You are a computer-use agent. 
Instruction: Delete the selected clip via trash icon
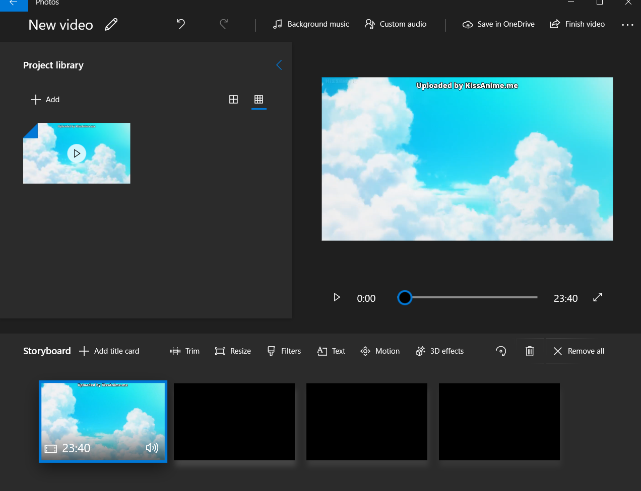pyautogui.click(x=530, y=351)
